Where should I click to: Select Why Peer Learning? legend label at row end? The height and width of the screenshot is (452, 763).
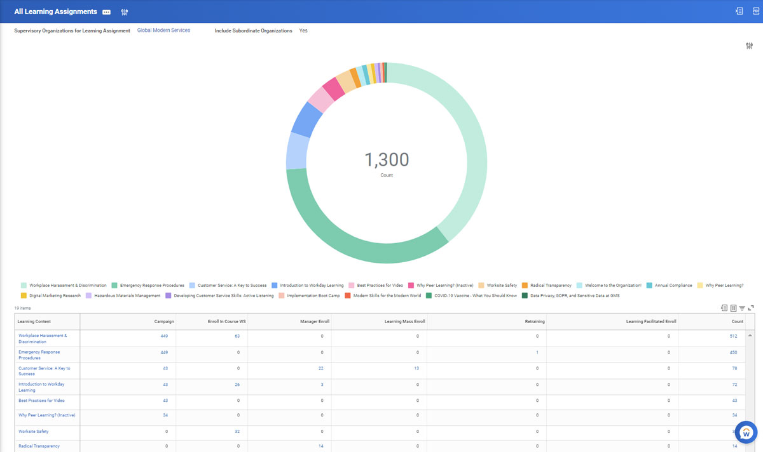click(x=724, y=286)
